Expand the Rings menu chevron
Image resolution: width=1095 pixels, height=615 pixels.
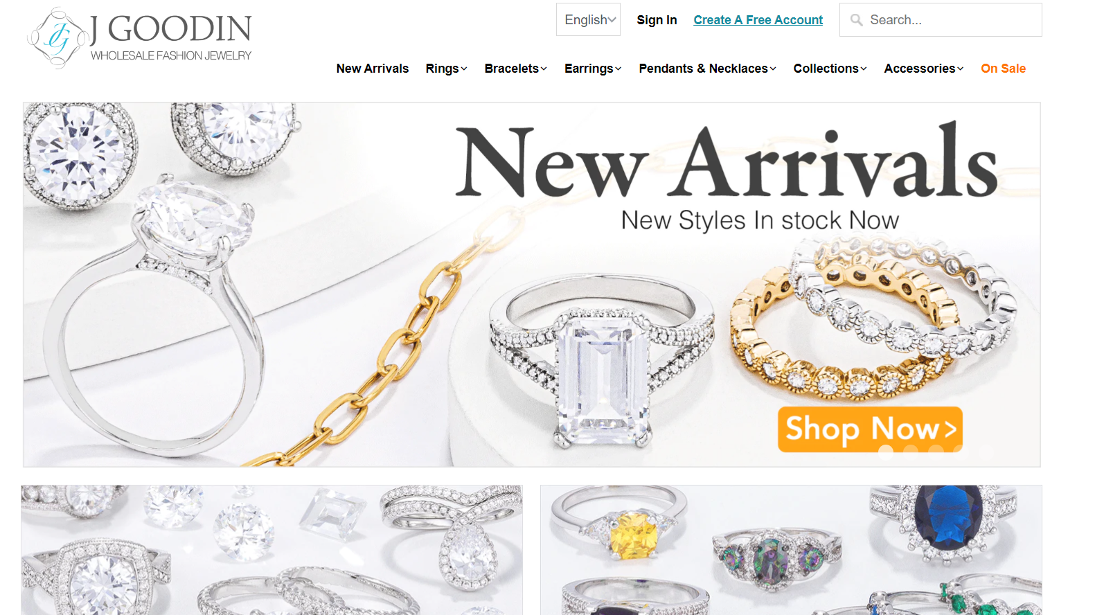(x=464, y=69)
